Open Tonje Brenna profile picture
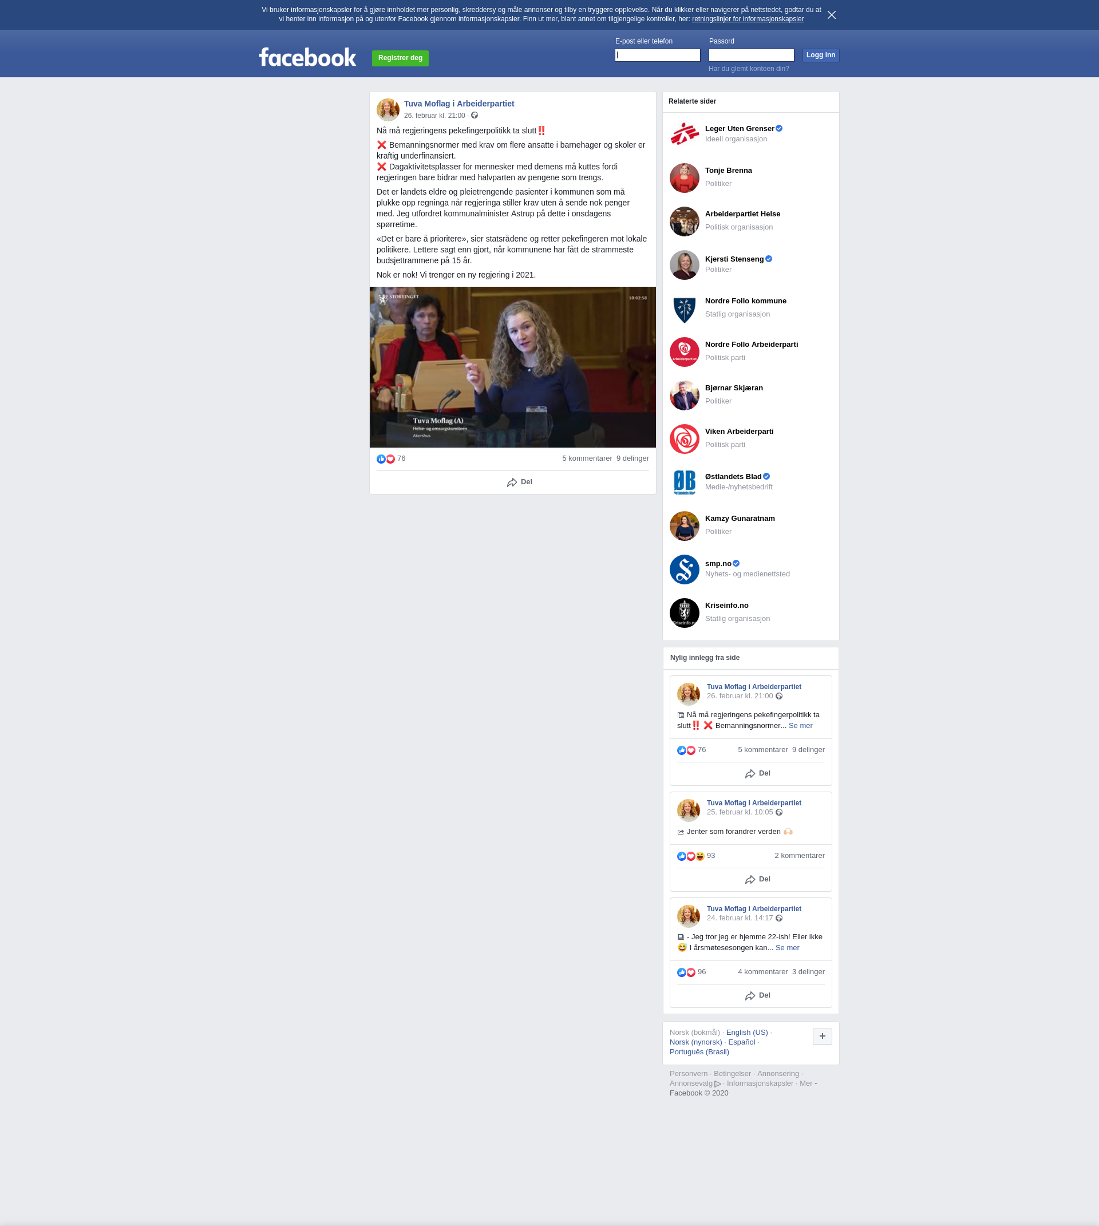The width and height of the screenshot is (1099, 1226). 684,178
